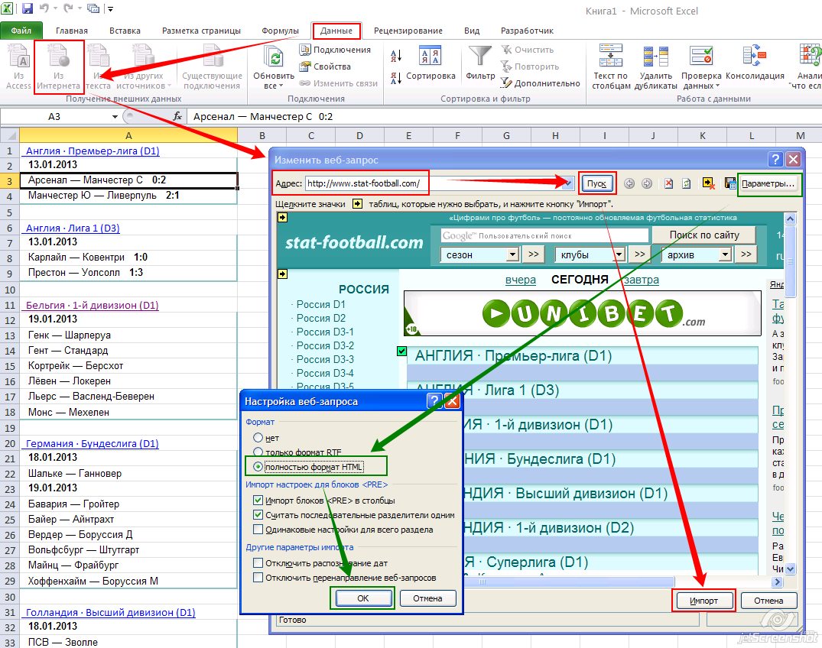
Task: Expand the Проверка данных dropdown arrow
Action: click(718, 86)
